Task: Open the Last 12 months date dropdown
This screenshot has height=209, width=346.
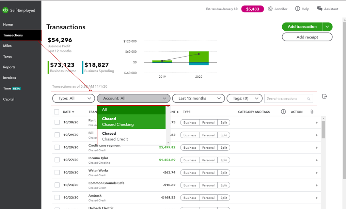Action: pyautogui.click(x=199, y=98)
